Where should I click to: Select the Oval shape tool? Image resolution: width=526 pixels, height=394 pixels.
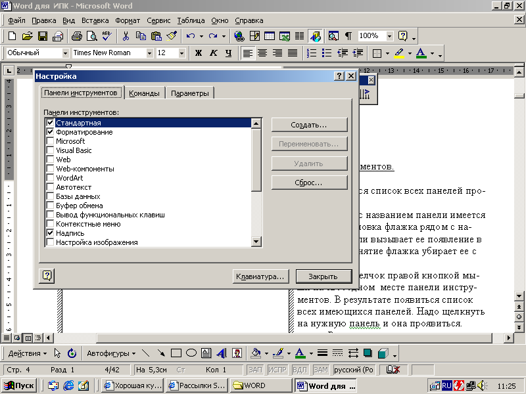point(191,353)
